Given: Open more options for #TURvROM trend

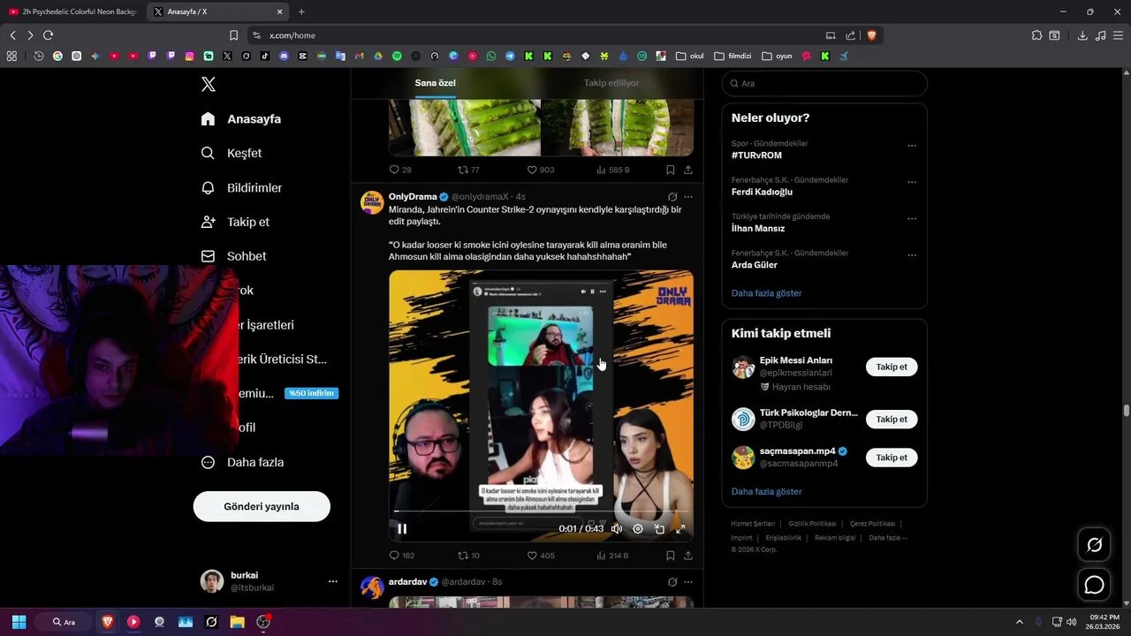Looking at the screenshot, I should (912, 146).
